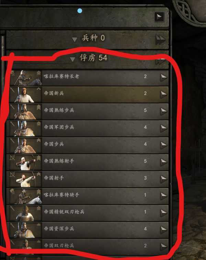Collapse the 兵种 0 section triangle

coord(75,40)
